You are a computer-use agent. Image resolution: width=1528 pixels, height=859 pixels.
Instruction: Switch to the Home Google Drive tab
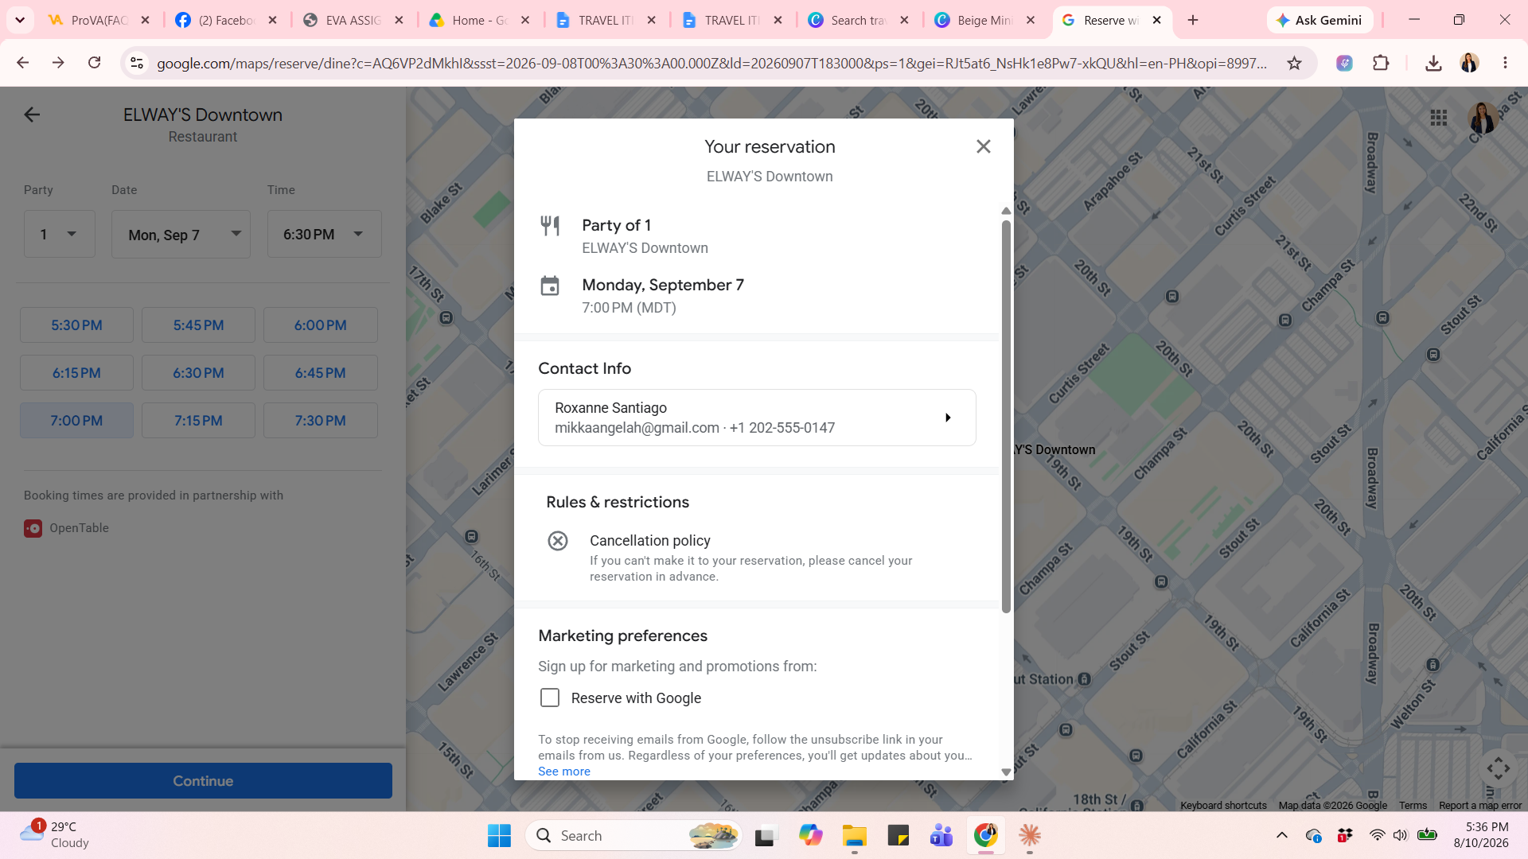[480, 20]
